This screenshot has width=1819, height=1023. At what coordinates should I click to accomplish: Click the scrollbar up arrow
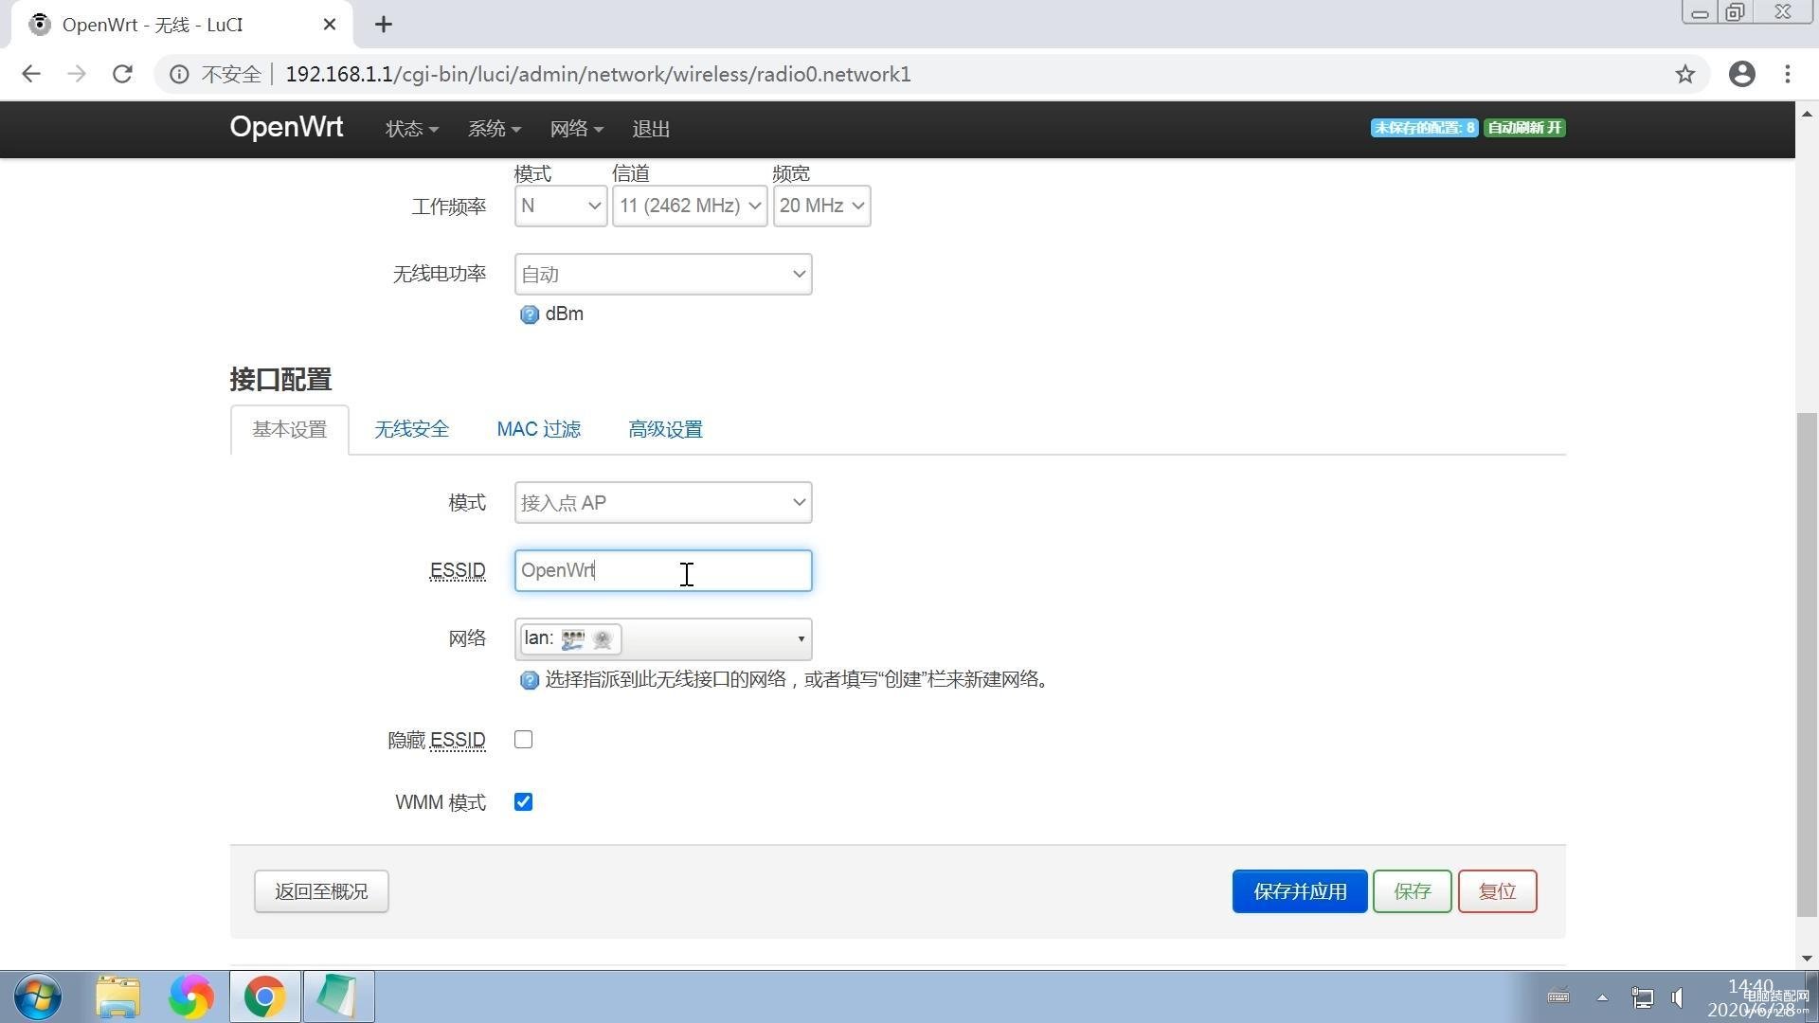coord(1807,114)
